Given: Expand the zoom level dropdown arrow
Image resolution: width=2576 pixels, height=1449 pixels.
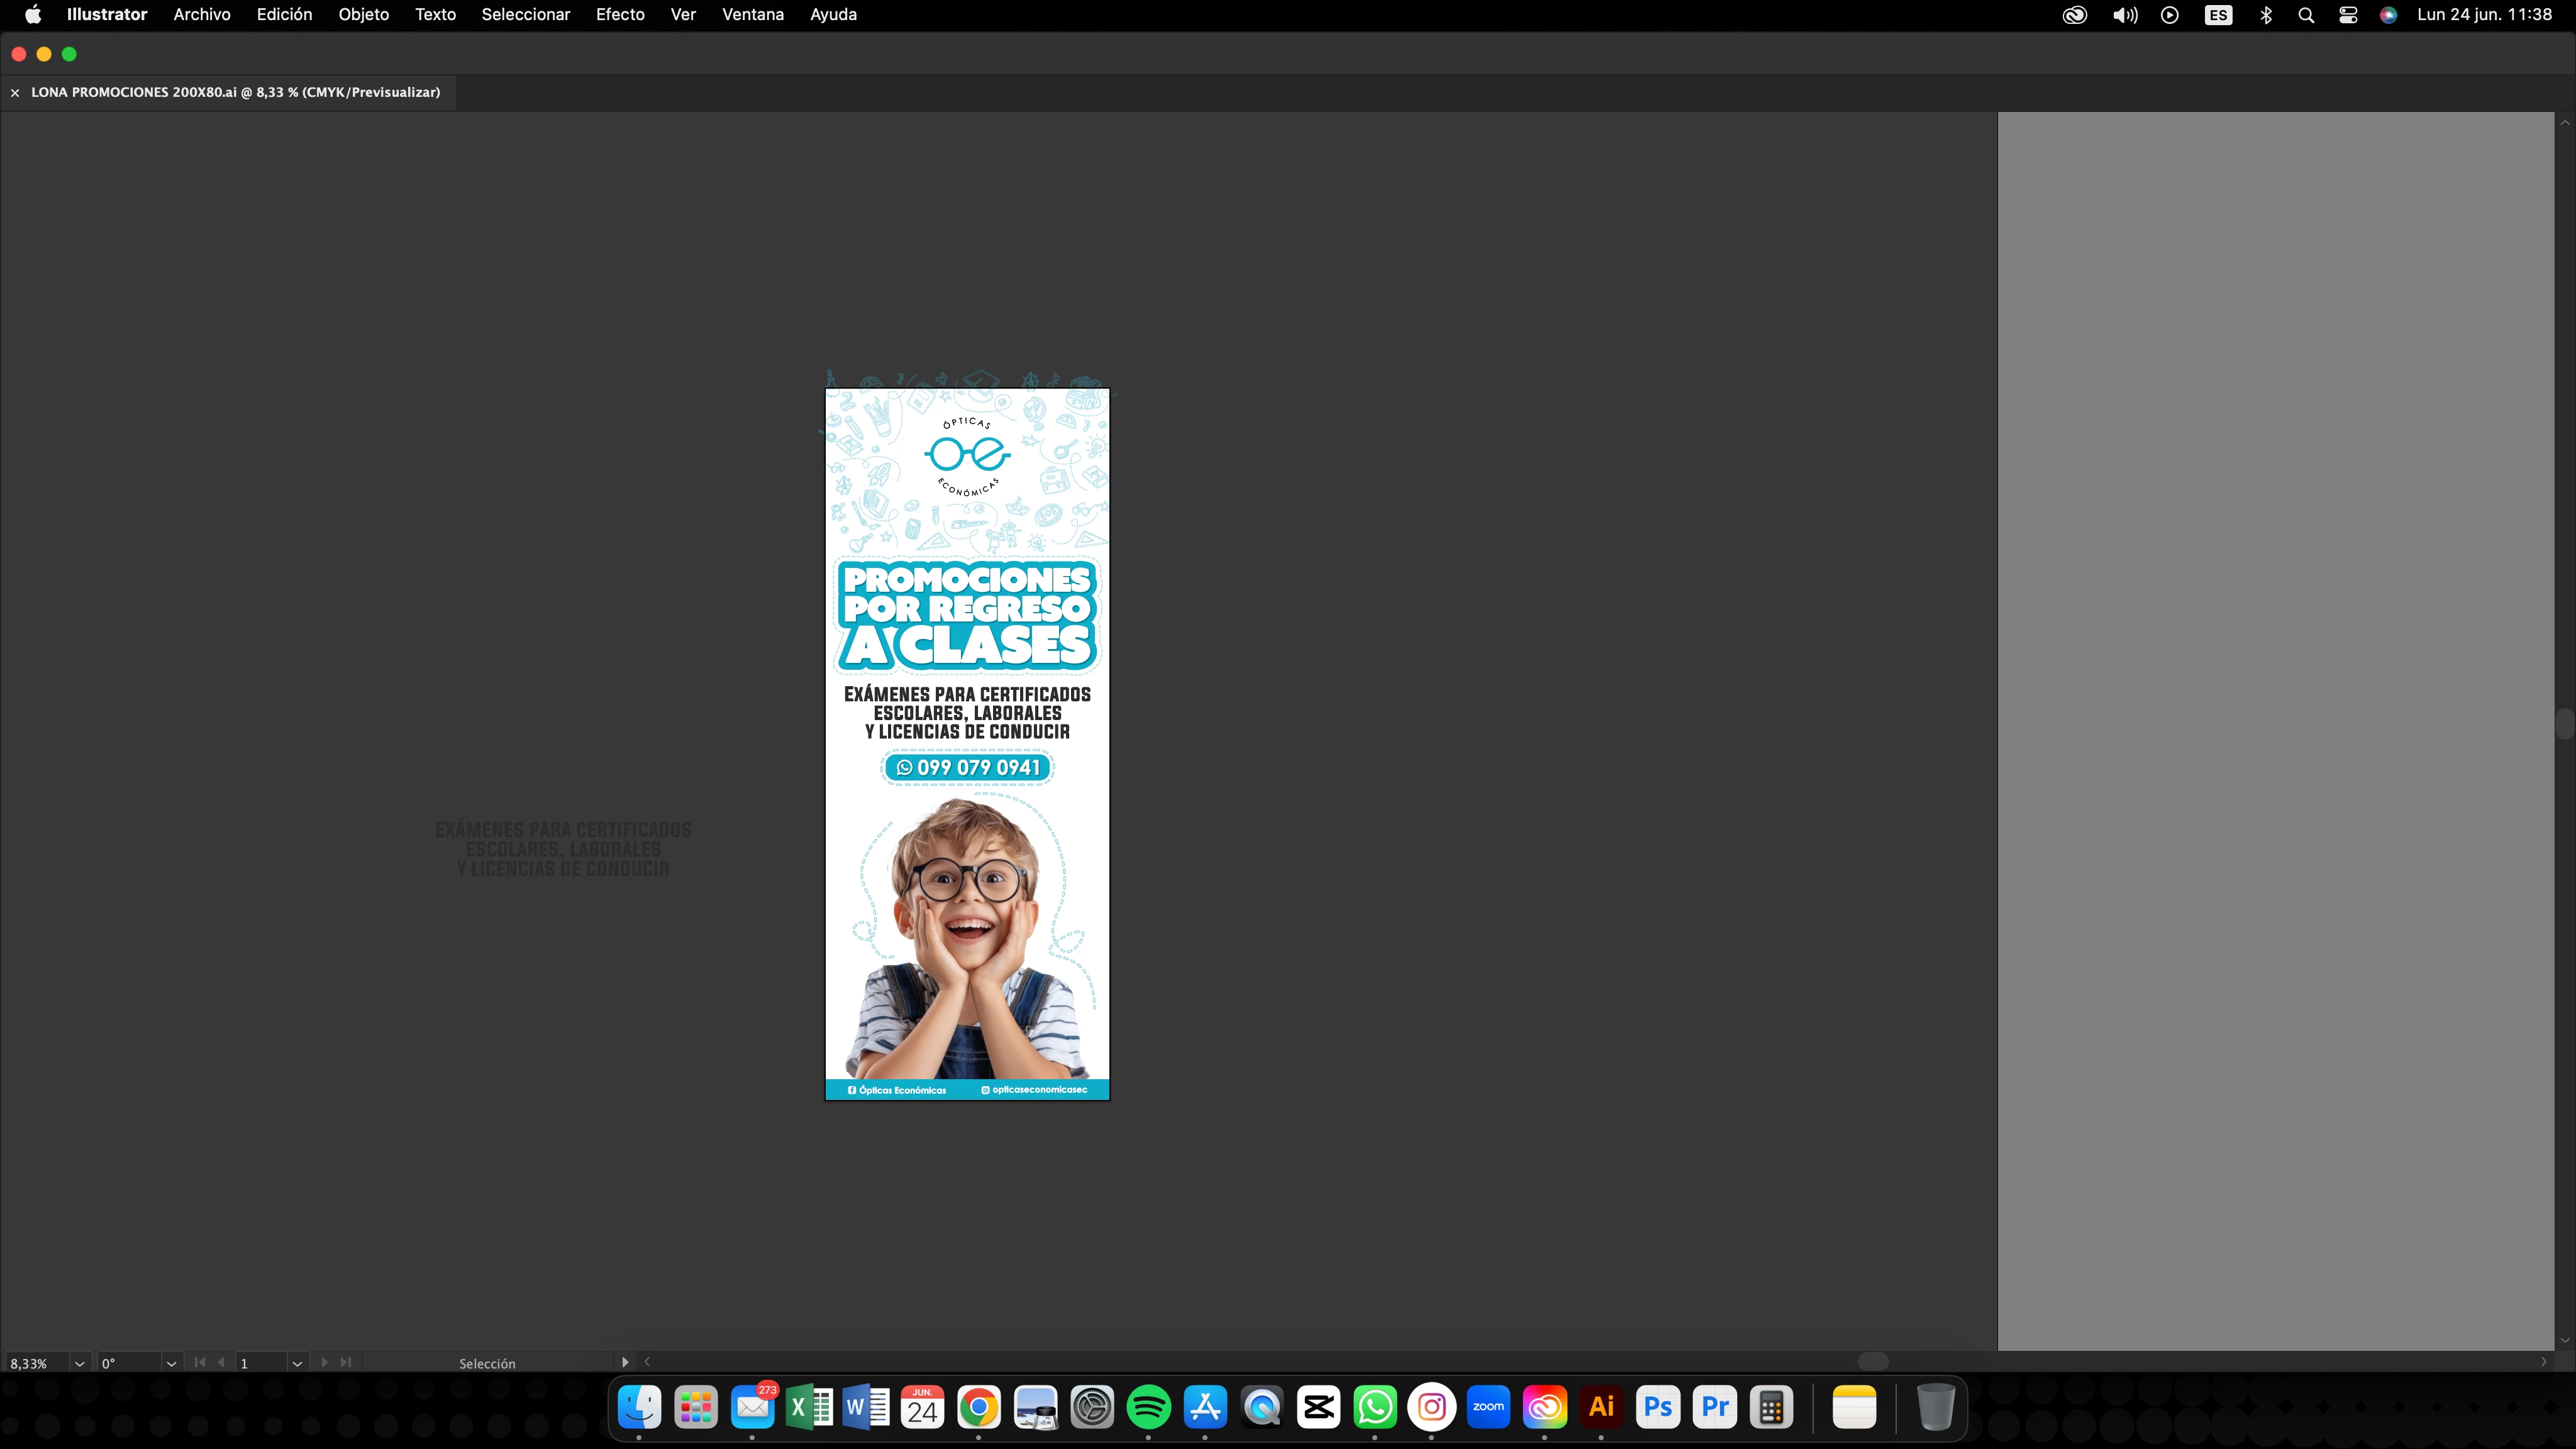Looking at the screenshot, I should [x=79, y=1363].
